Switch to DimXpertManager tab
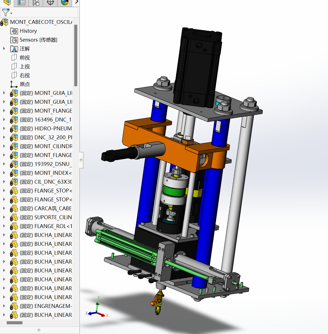328x334 pixels. coord(50,3)
